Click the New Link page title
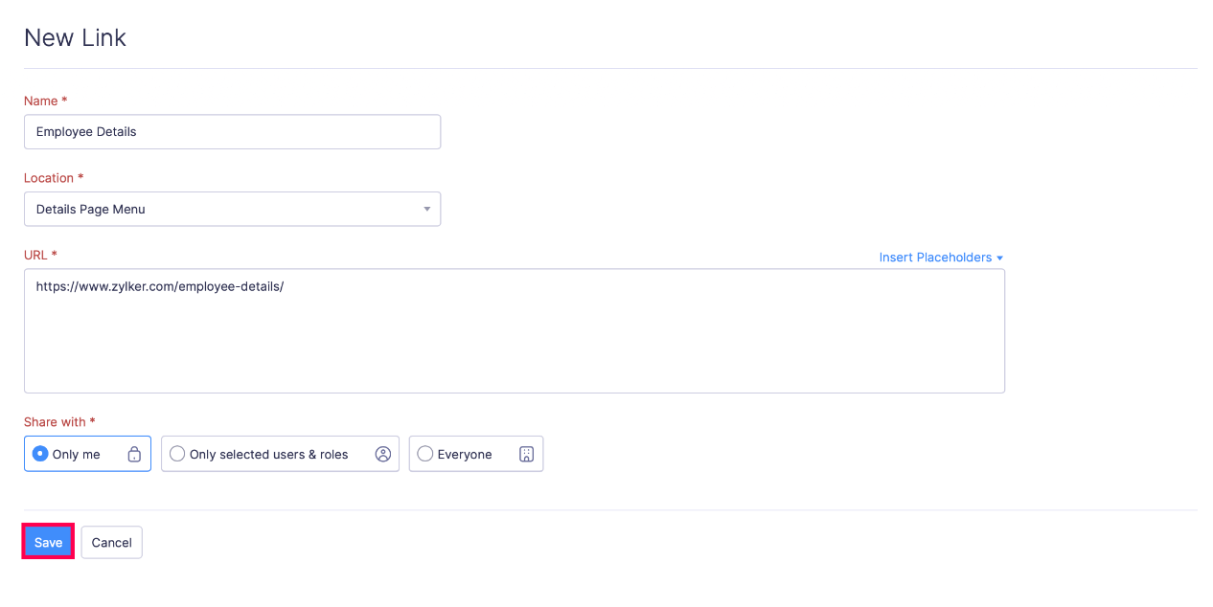The image size is (1213, 607). pos(75,37)
